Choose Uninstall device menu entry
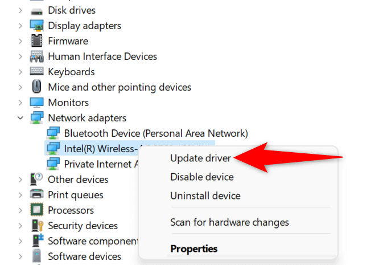387x265 pixels. 205,195
